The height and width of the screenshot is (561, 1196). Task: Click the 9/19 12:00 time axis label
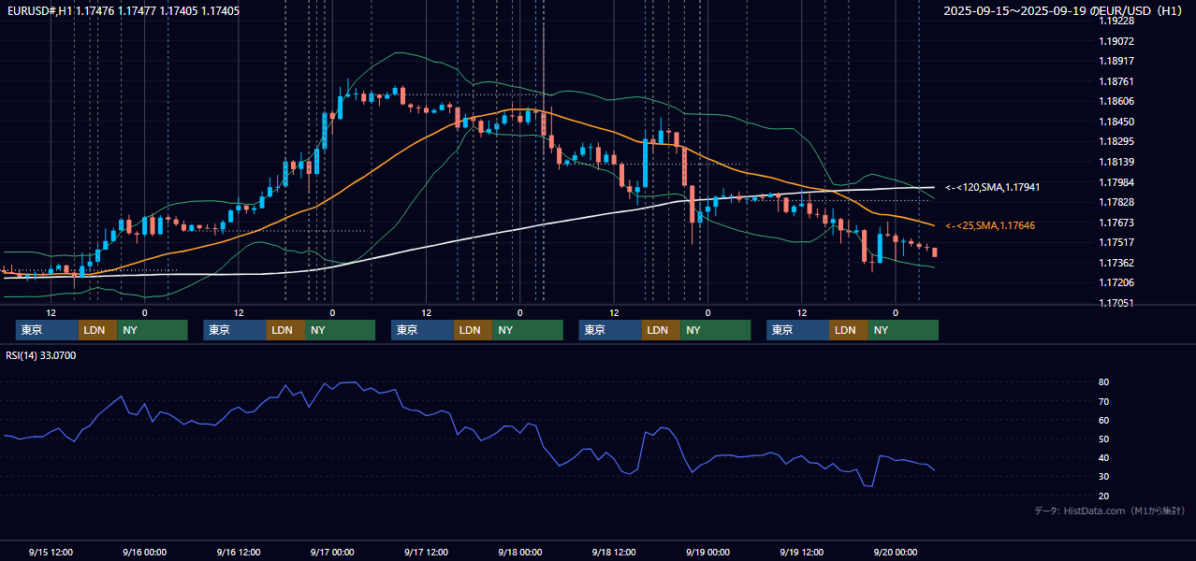pos(801,552)
